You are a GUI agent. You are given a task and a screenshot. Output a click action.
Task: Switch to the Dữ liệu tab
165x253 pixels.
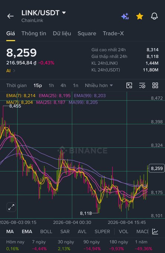62,33
